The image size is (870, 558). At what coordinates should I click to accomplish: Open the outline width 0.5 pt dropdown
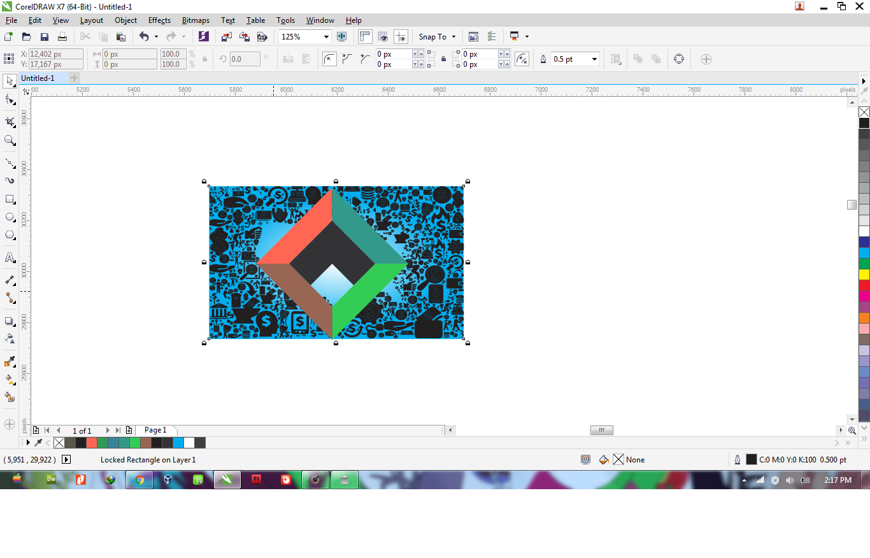(x=594, y=59)
